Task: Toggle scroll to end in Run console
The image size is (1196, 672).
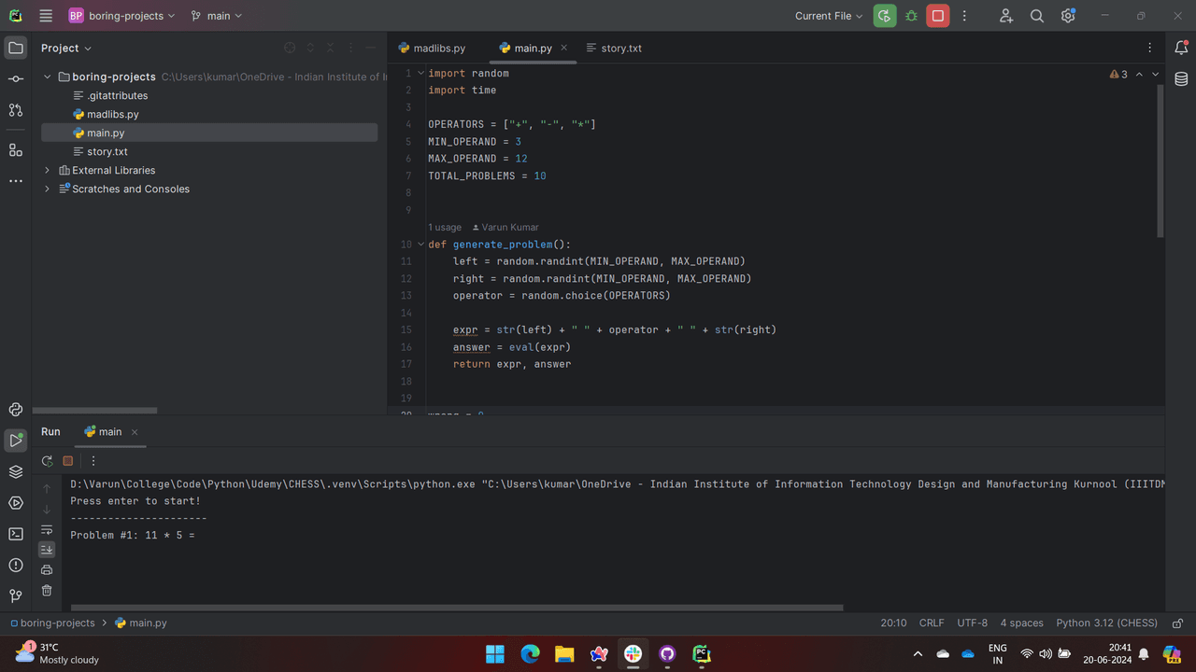Action: 47,550
